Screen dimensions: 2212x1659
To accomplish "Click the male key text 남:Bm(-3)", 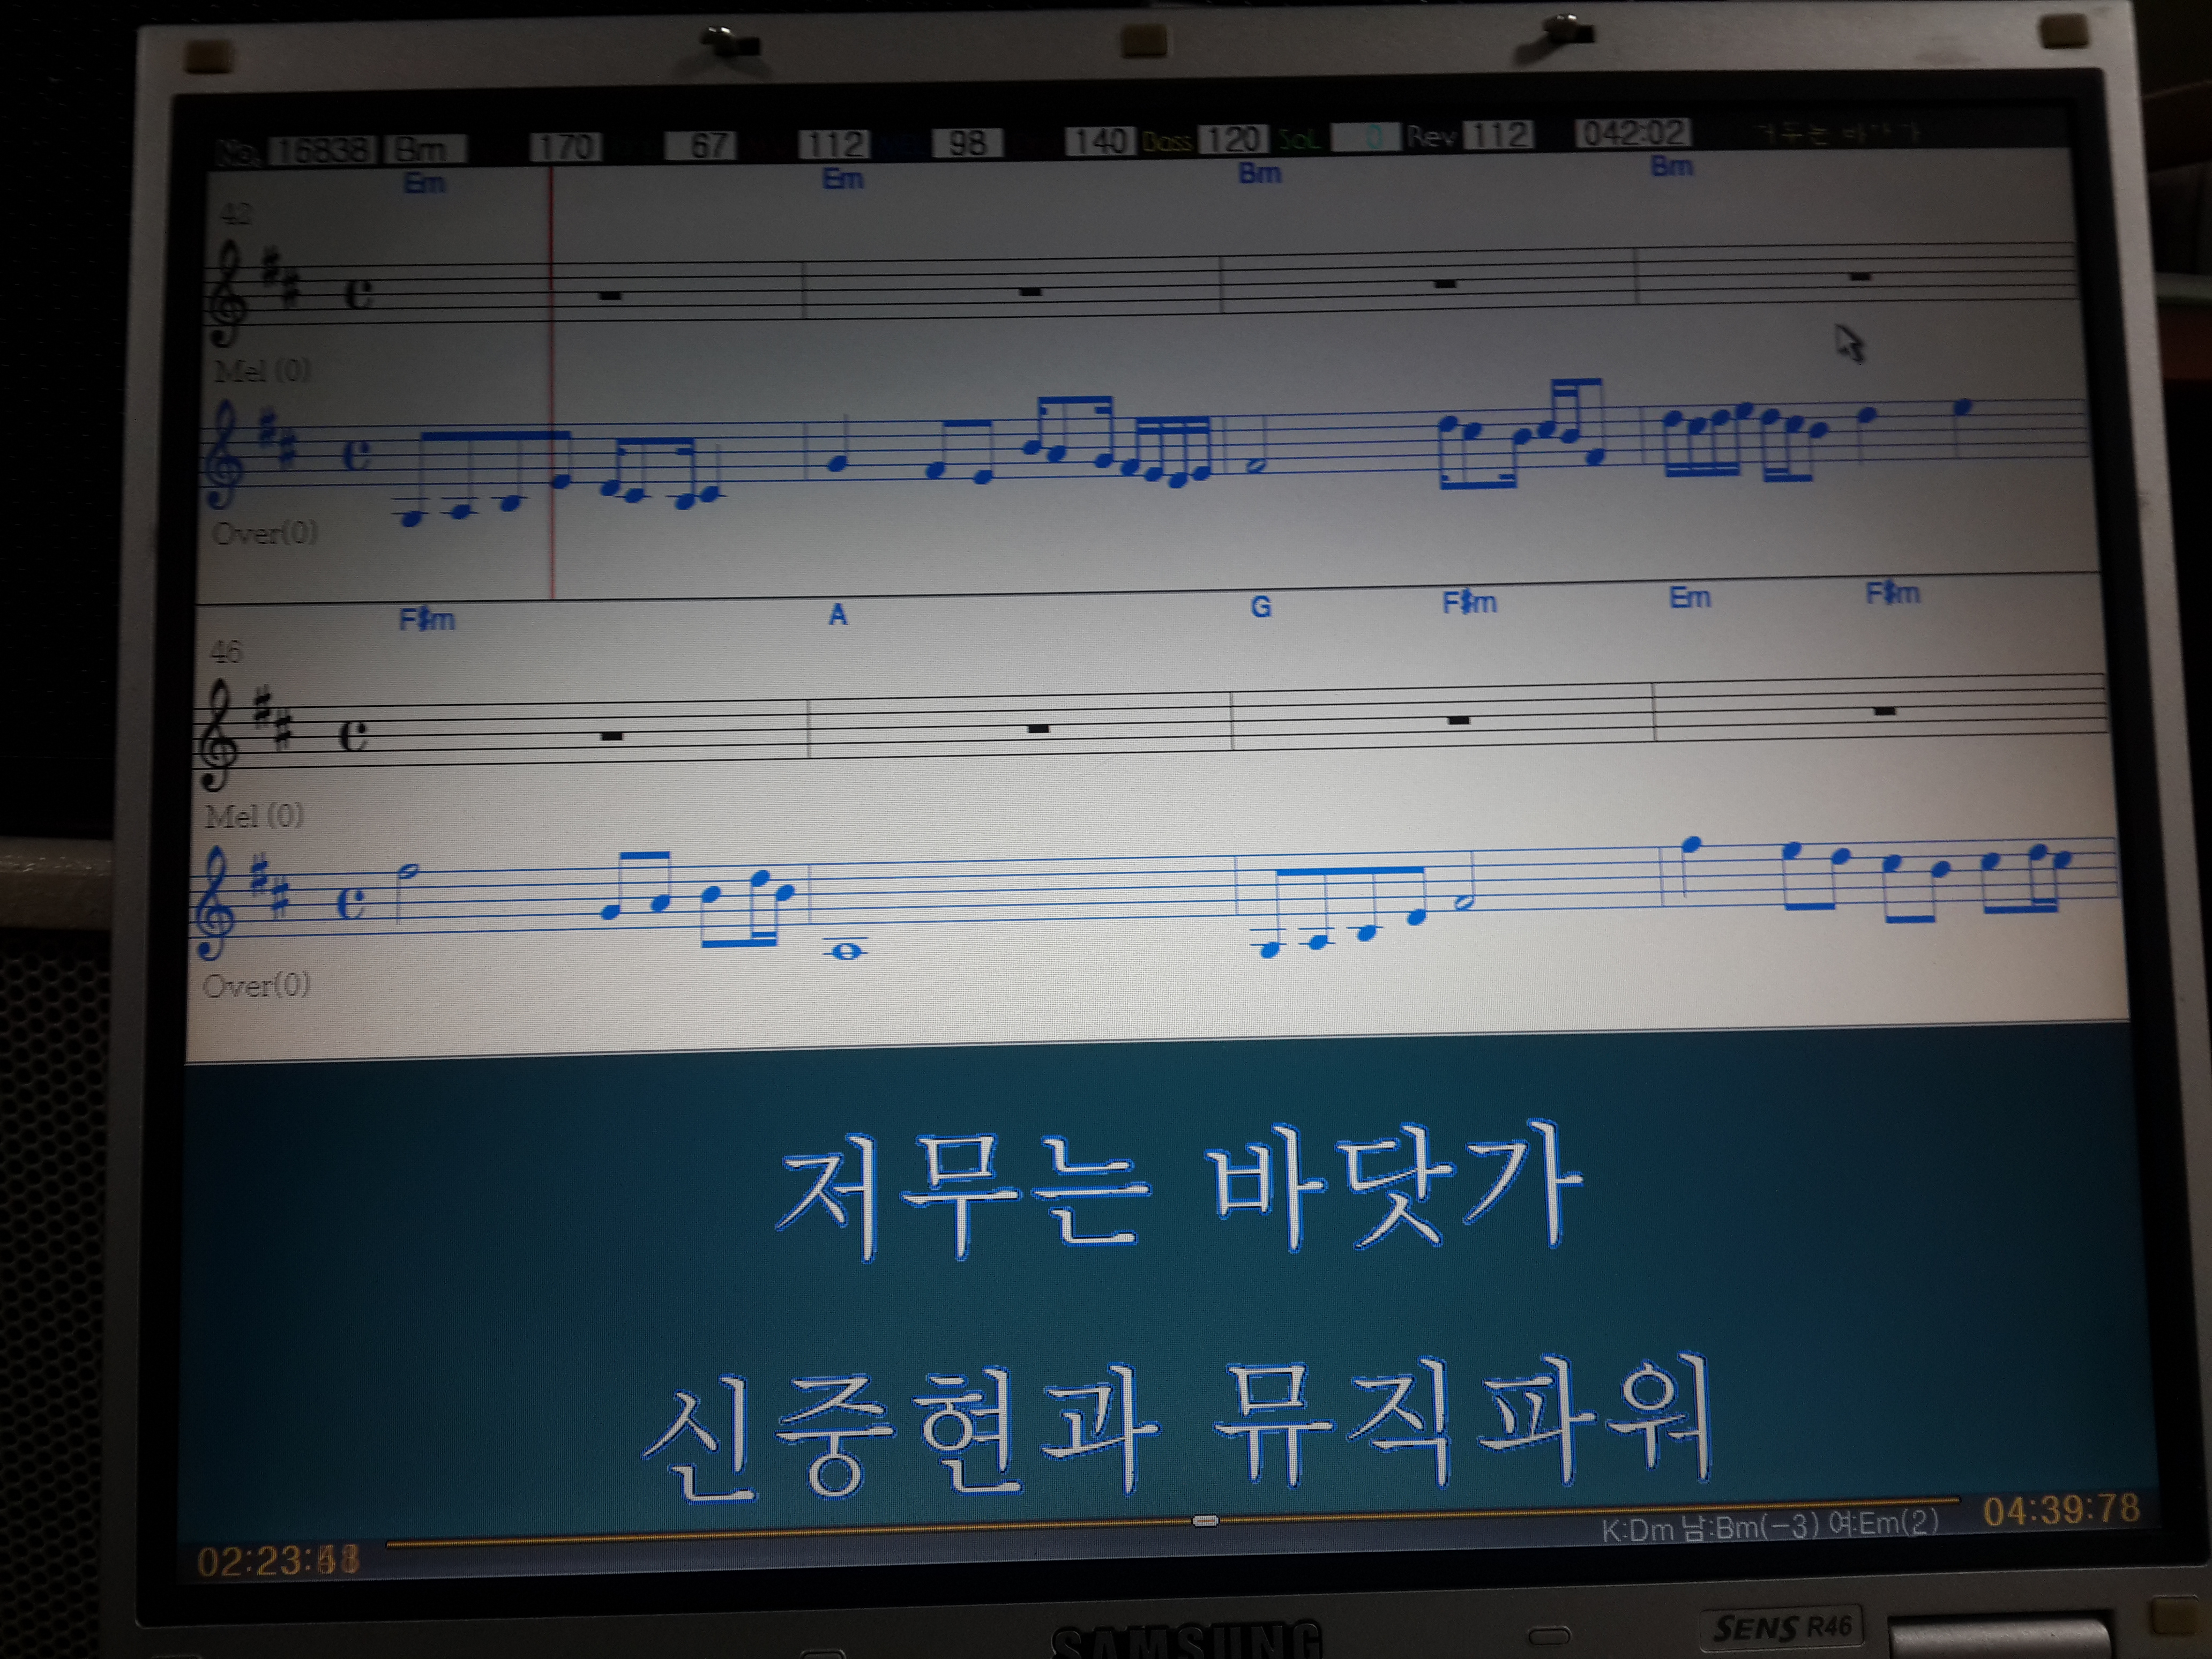I will tap(1751, 1527).
